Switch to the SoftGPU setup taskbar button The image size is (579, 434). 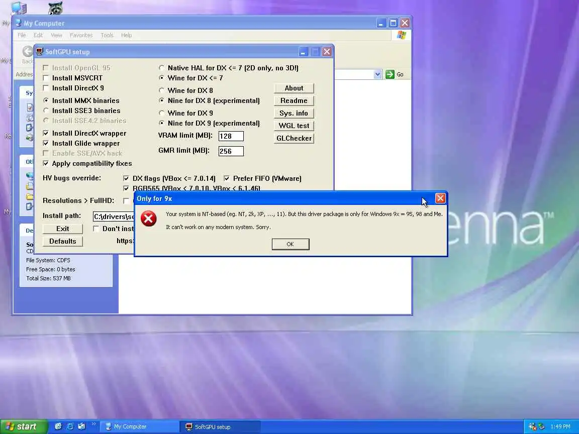coord(220,426)
